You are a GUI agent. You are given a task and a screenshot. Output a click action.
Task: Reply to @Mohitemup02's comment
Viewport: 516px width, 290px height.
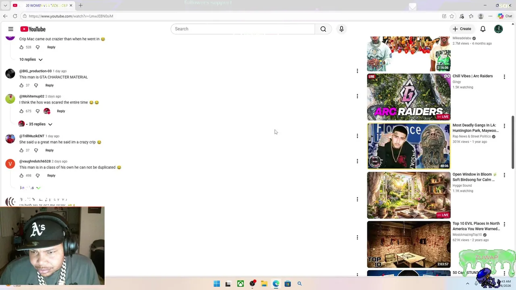(61, 111)
